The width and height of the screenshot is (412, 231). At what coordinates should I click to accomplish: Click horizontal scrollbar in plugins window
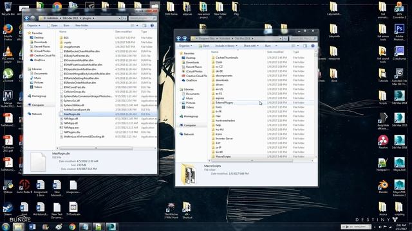point(96,148)
